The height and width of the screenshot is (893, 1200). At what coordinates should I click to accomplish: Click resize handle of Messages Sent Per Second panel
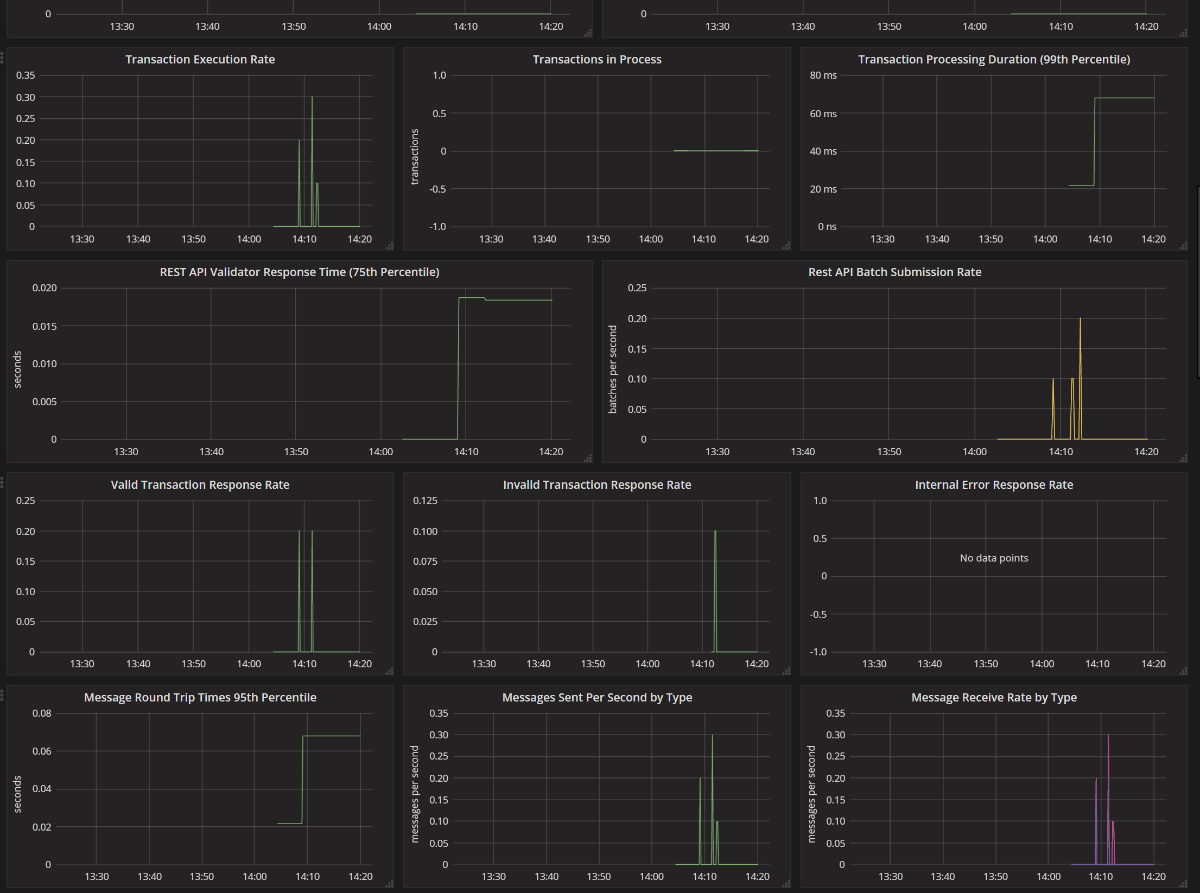tap(786, 884)
